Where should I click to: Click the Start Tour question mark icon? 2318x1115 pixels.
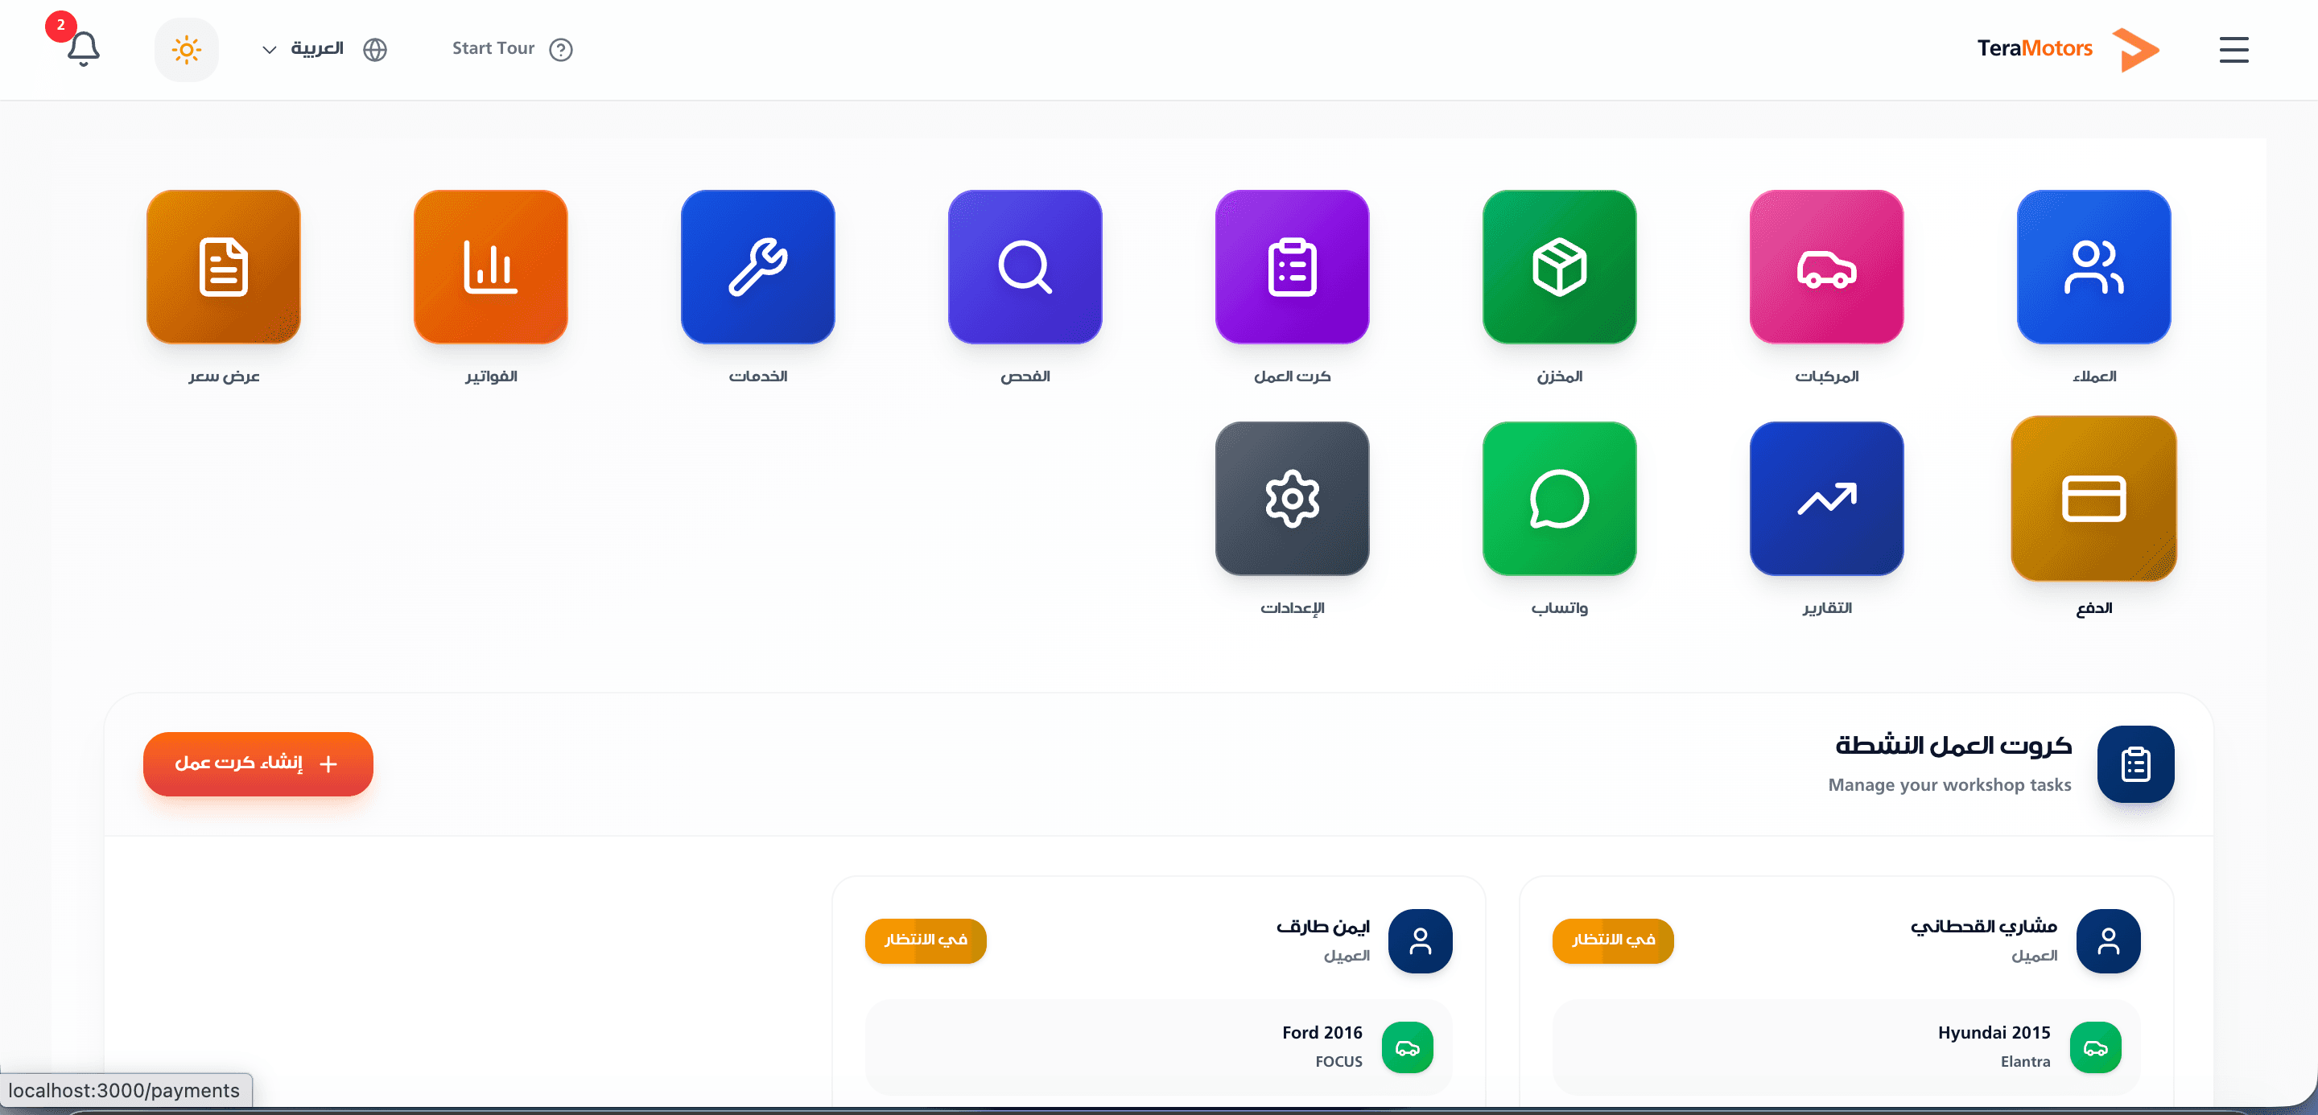[x=561, y=49]
